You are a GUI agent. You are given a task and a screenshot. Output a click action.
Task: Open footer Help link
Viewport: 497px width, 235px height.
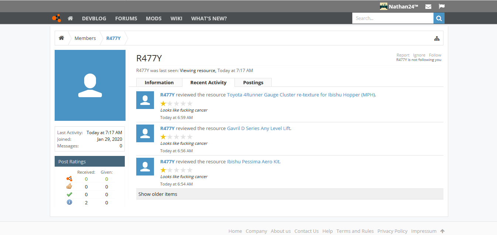(x=328, y=231)
